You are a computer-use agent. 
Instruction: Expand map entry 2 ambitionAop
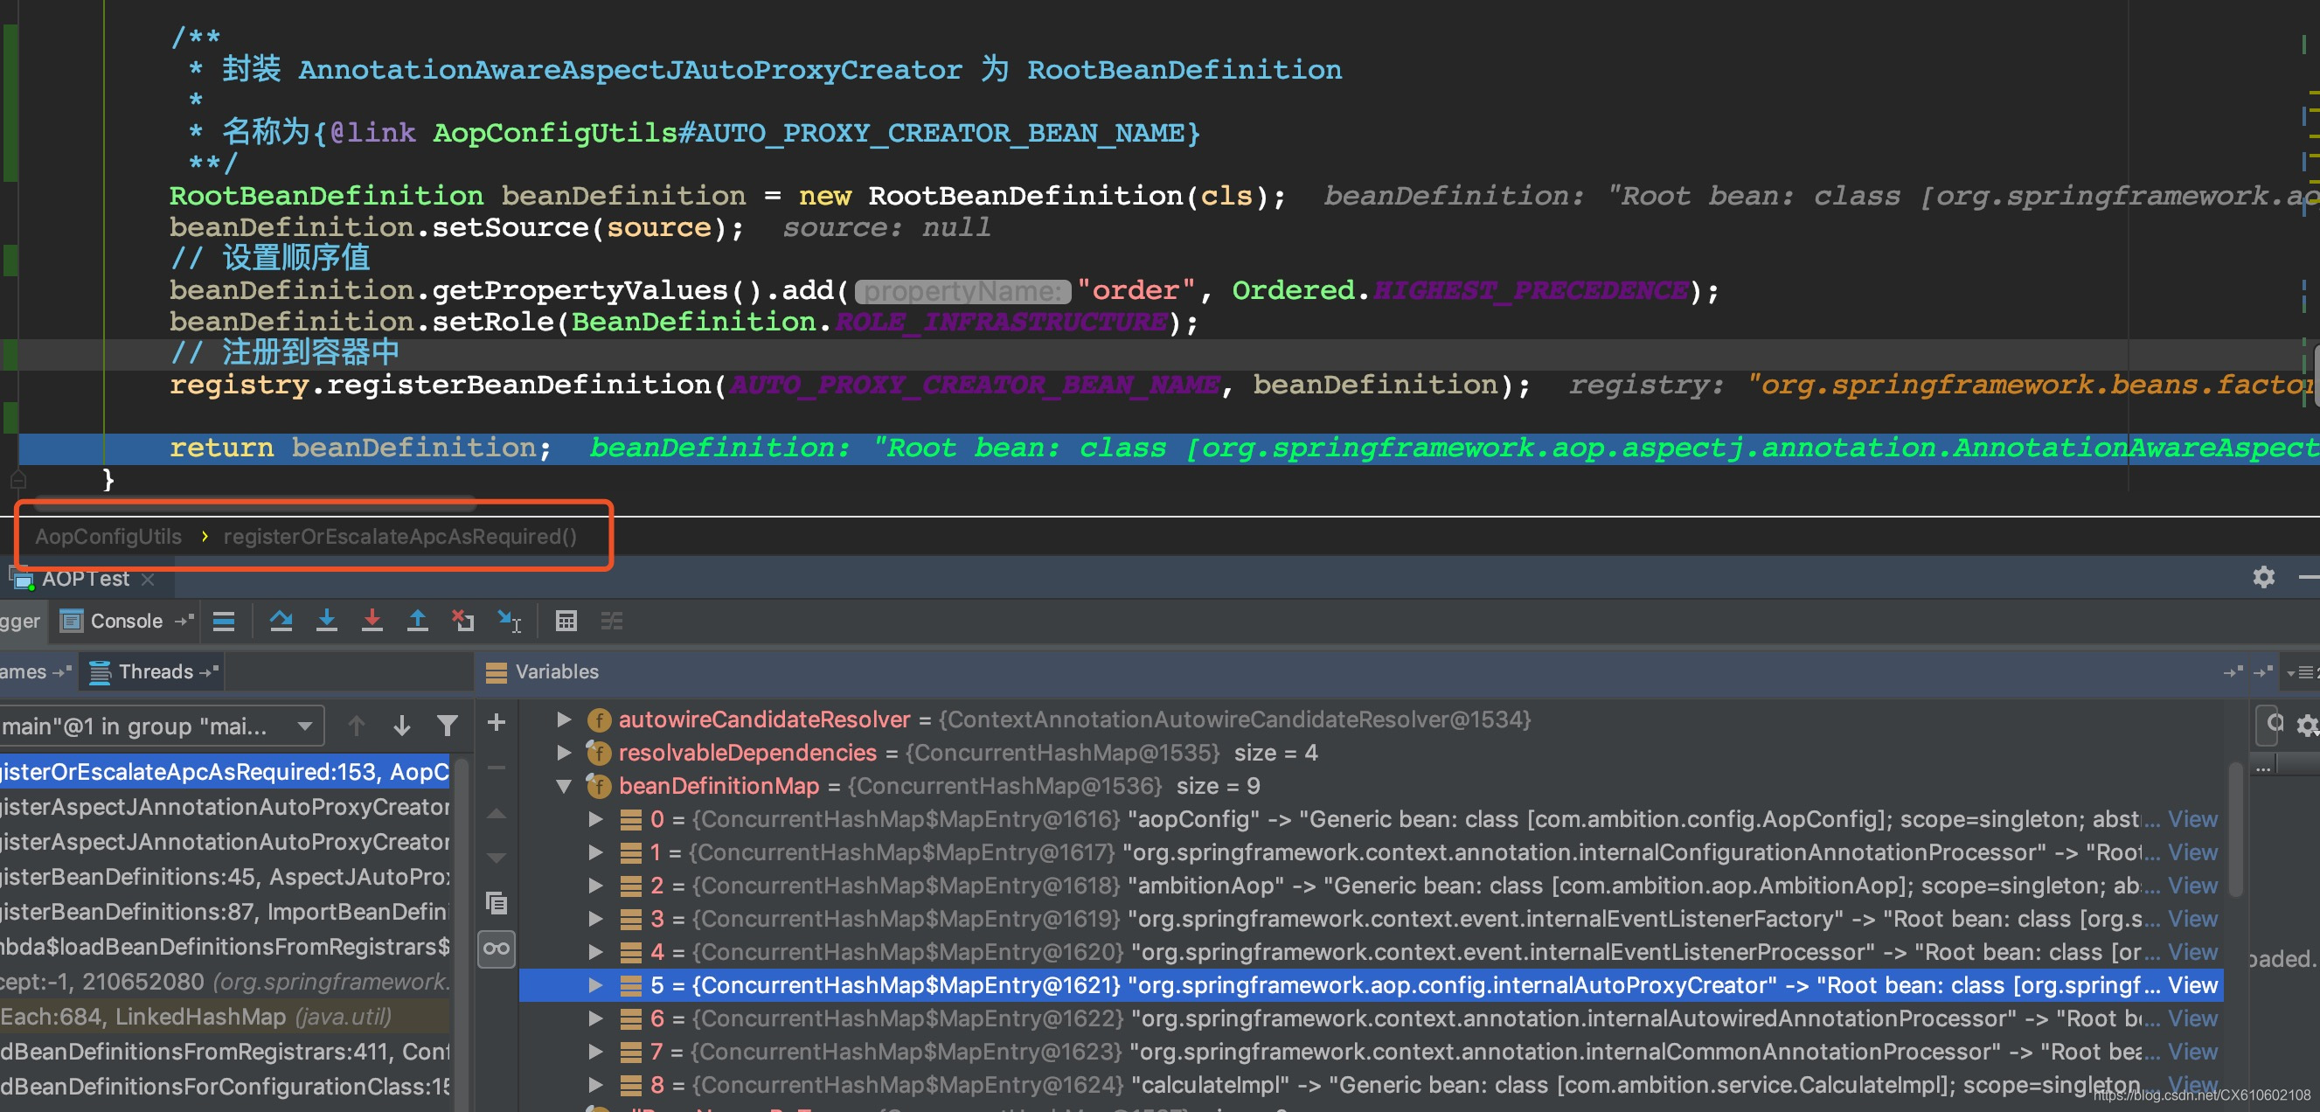coord(595,885)
